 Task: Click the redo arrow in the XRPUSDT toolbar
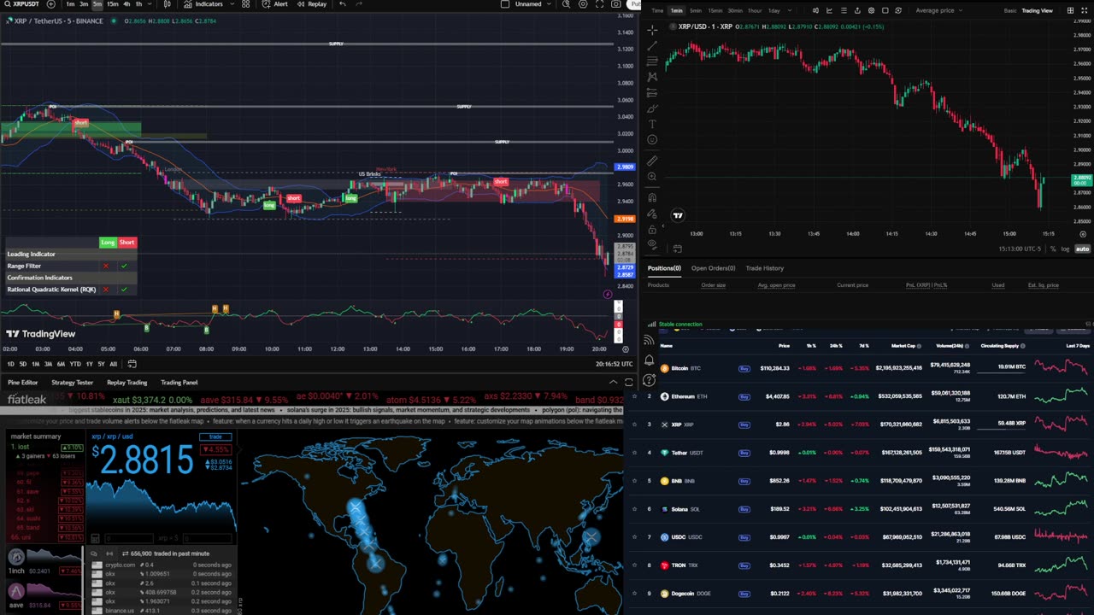(361, 4)
